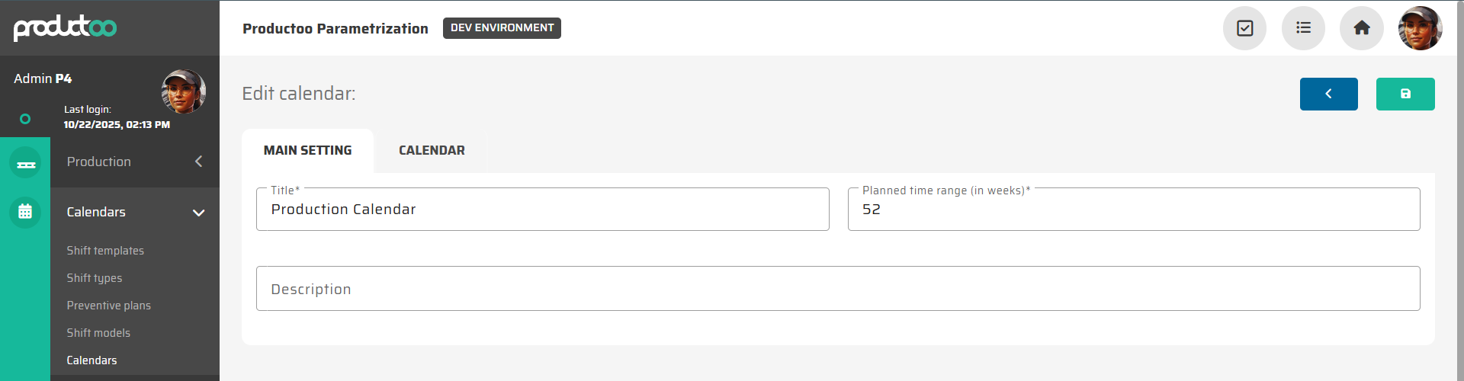This screenshot has width=1464, height=381.
Task: Open the checklist tasks icon in header
Action: (1244, 28)
